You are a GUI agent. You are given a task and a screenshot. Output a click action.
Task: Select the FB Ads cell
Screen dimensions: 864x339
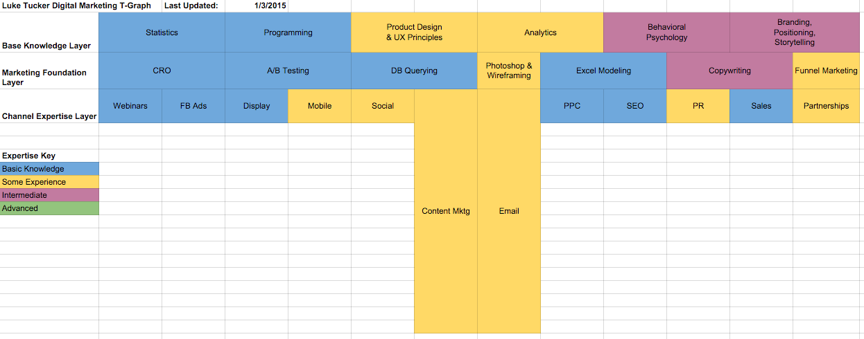193,106
